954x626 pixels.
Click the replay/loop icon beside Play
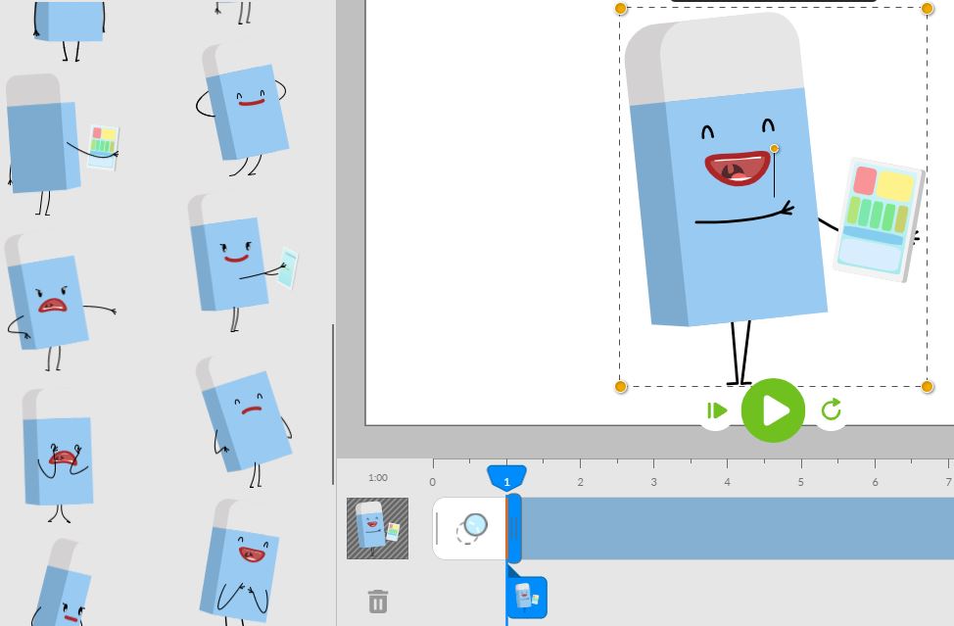coord(831,410)
